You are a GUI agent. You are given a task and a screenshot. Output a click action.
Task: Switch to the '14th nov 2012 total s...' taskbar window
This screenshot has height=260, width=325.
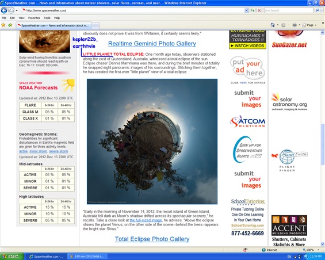(87, 257)
